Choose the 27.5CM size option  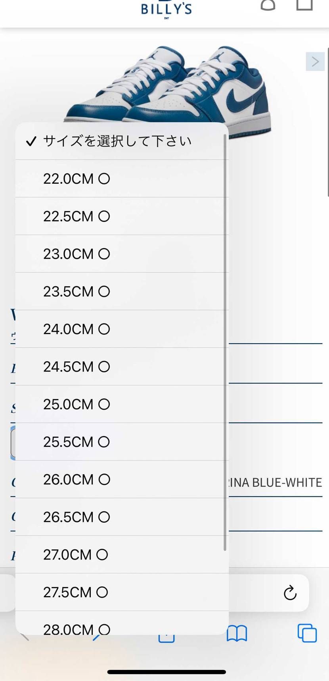(122, 592)
